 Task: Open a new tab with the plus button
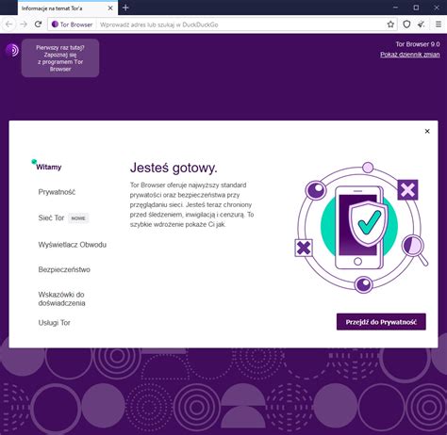coord(125,8)
